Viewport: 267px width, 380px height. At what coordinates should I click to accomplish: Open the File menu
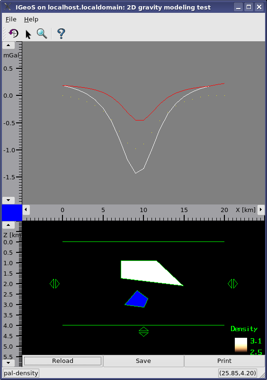(x=11, y=19)
